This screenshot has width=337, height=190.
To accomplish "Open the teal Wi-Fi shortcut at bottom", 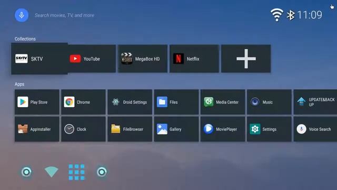I will 52,172.
